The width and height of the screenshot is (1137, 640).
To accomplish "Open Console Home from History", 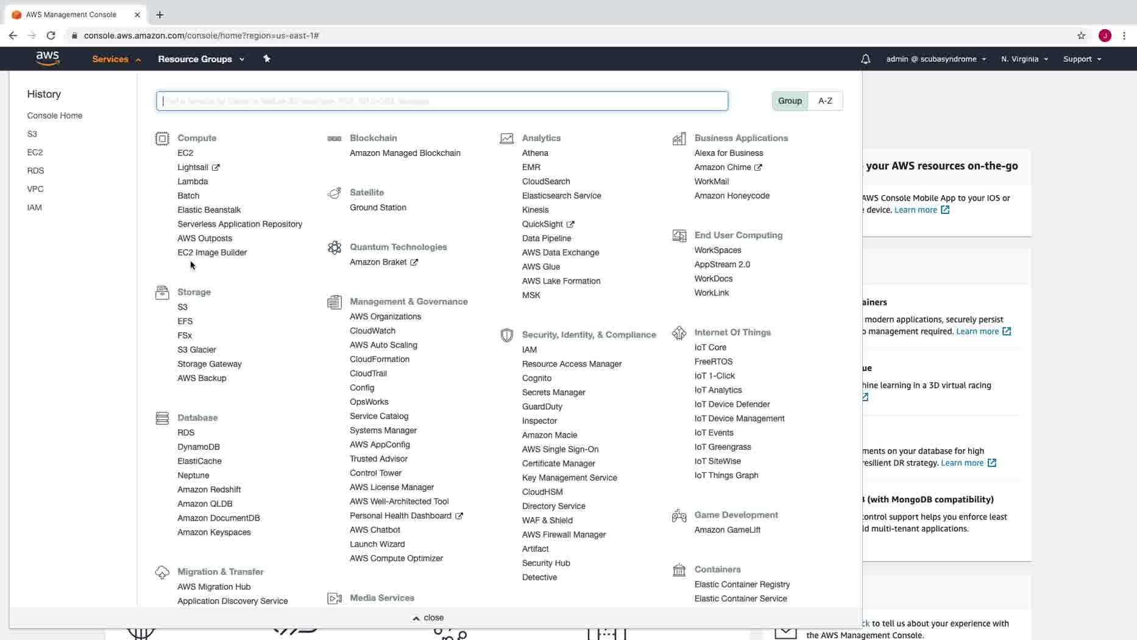I will point(54,116).
